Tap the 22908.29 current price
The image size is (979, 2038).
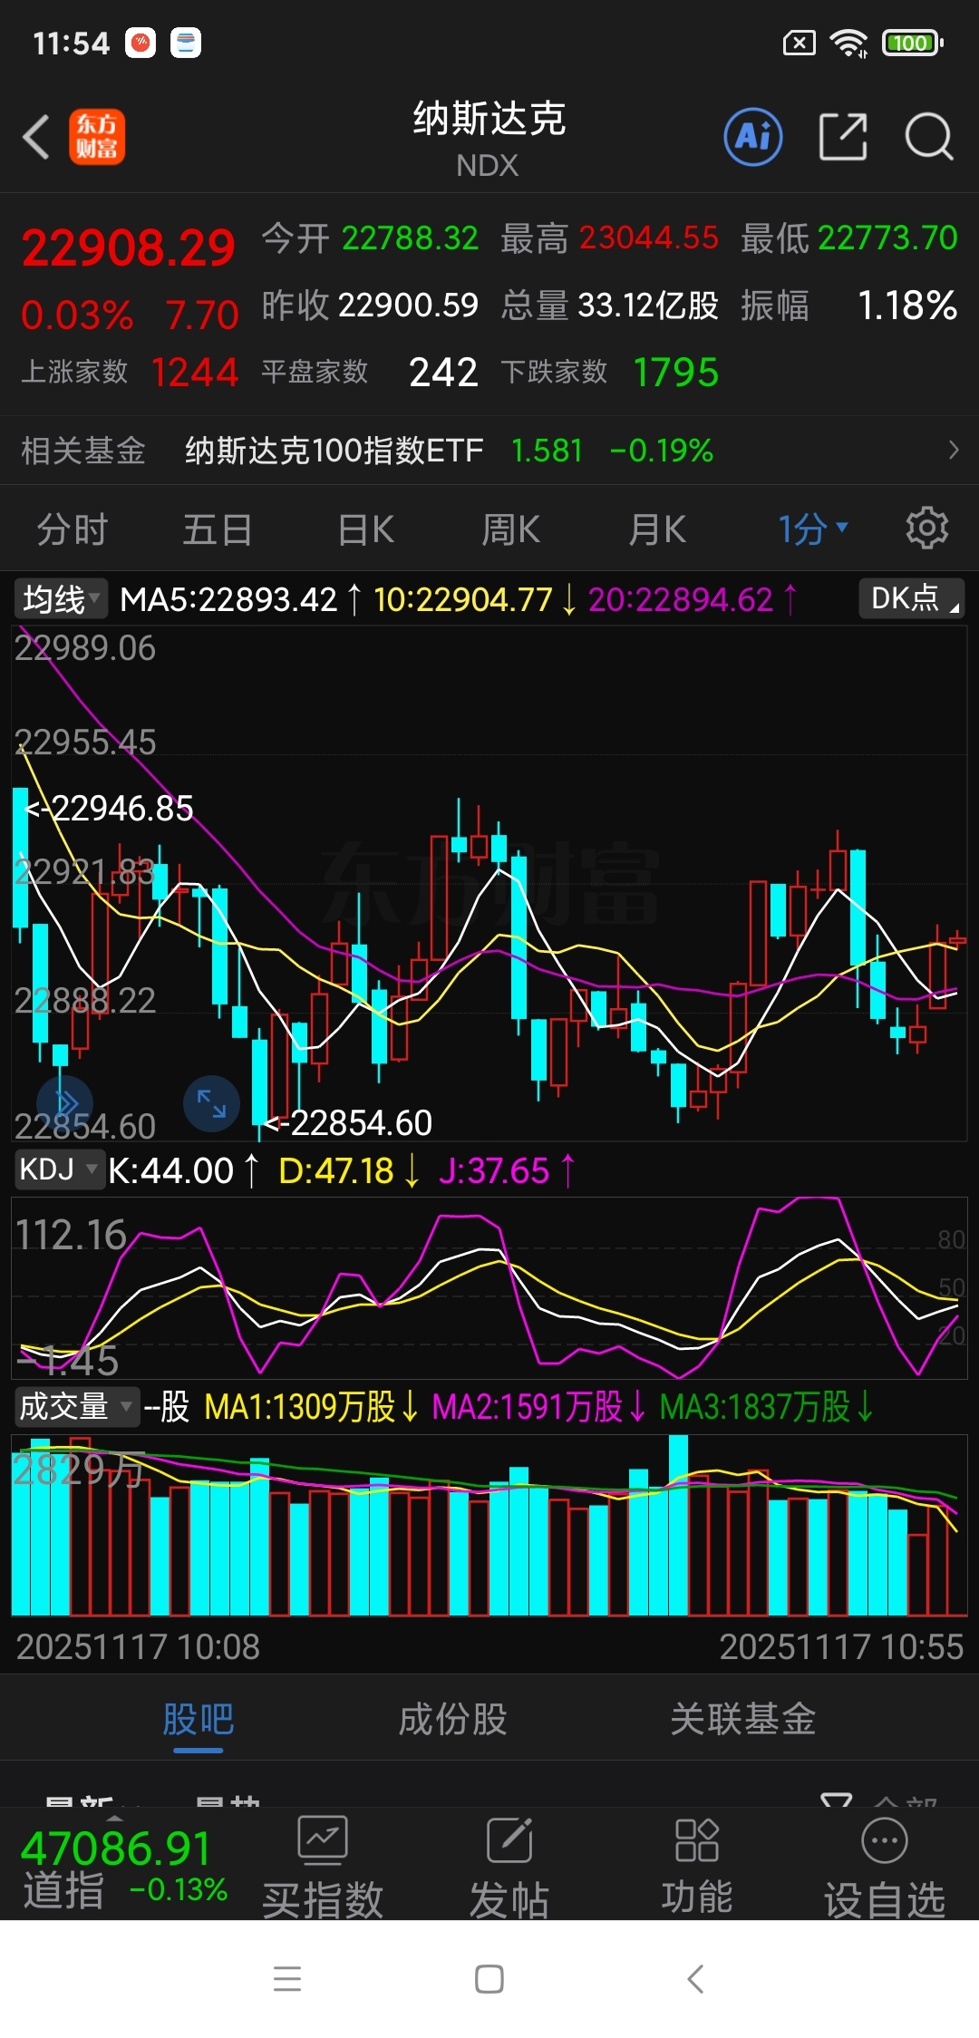(x=128, y=247)
